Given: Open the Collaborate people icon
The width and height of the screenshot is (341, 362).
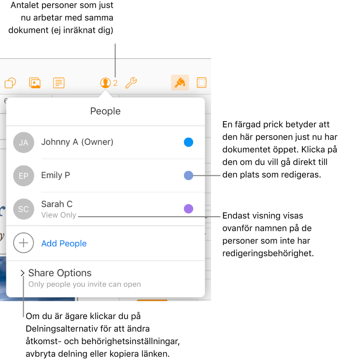Looking at the screenshot, I should (x=105, y=83).
